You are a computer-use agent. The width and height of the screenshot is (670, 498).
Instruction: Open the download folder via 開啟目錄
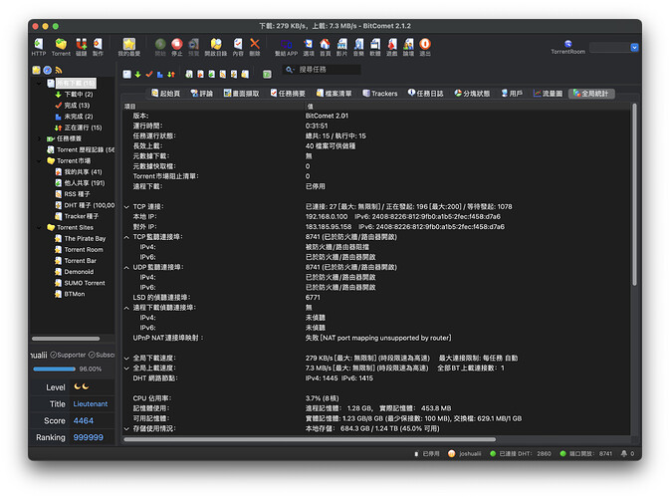point(216,47)
